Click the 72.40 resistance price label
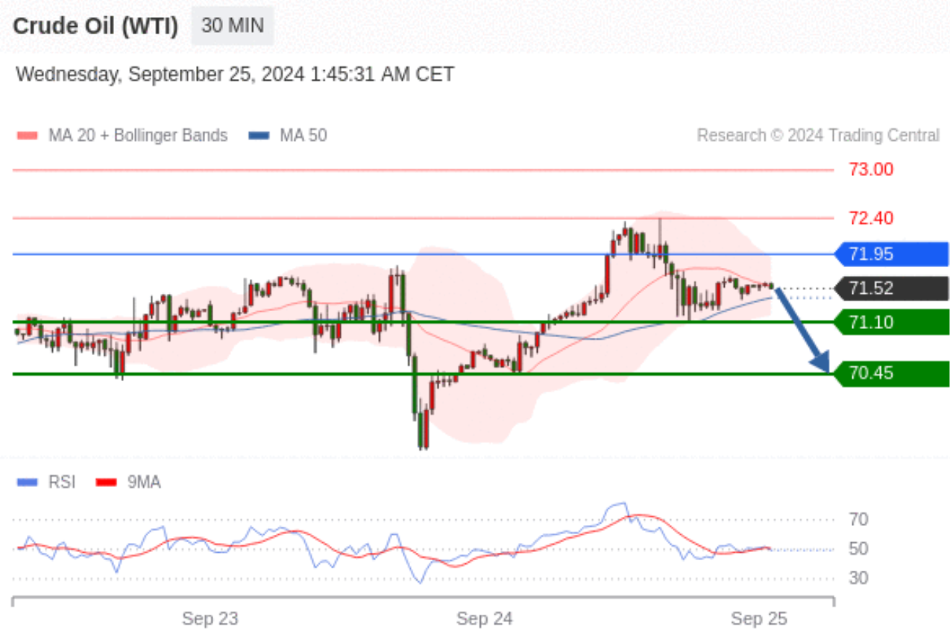950x640 pixels. 871,219
